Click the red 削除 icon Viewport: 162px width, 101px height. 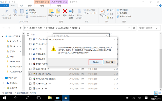tap(65, 11)
